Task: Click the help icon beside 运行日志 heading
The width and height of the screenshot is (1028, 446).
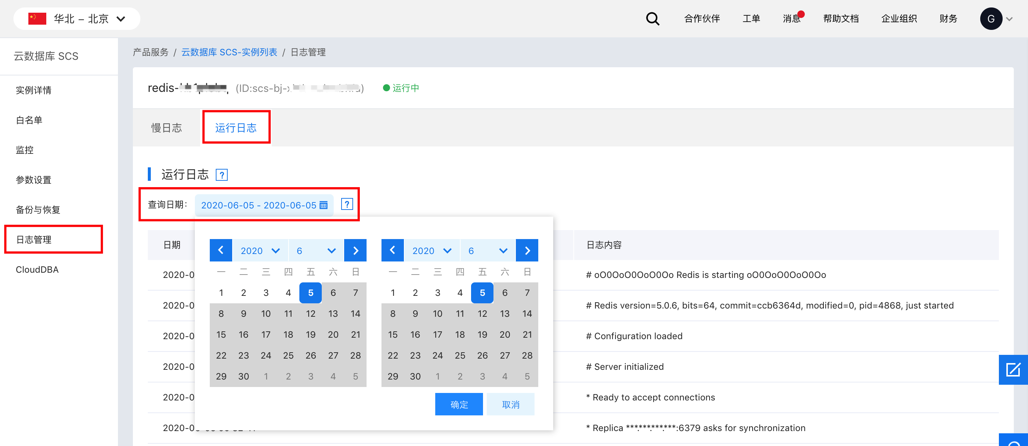Action: (x=221, y=175)
